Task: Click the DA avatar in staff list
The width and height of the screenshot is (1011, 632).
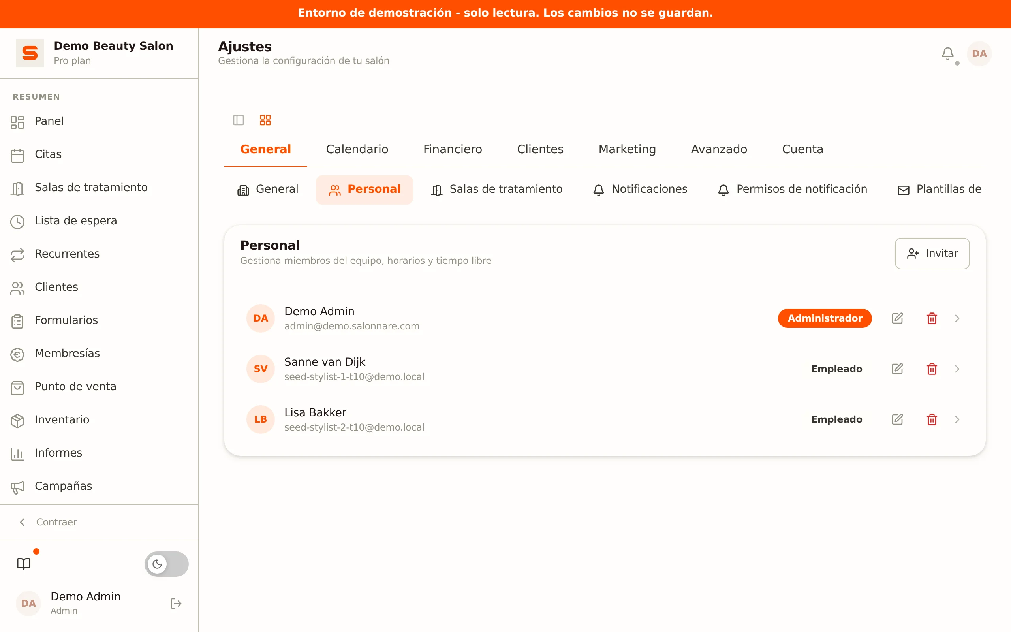Action: click(261, 318)
